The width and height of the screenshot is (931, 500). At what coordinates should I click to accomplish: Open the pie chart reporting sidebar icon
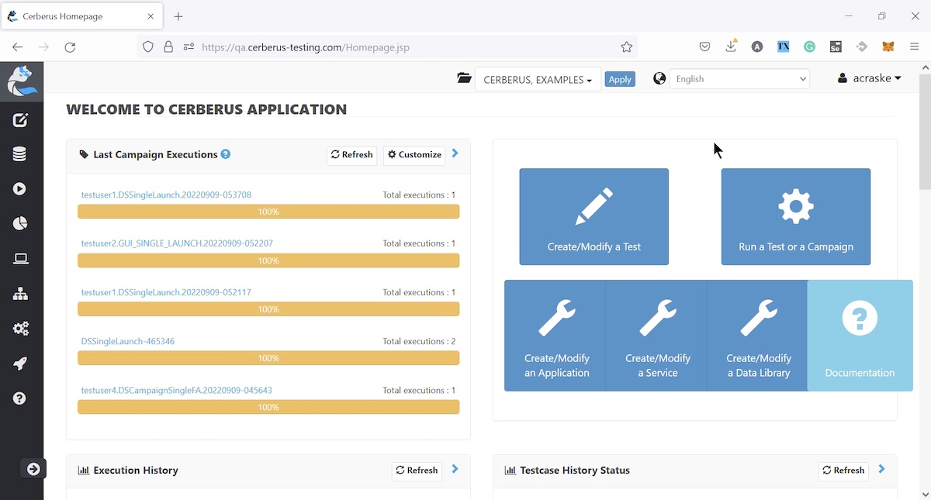[20, 224]
